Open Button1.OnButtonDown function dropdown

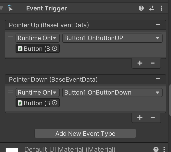point(112,93)
